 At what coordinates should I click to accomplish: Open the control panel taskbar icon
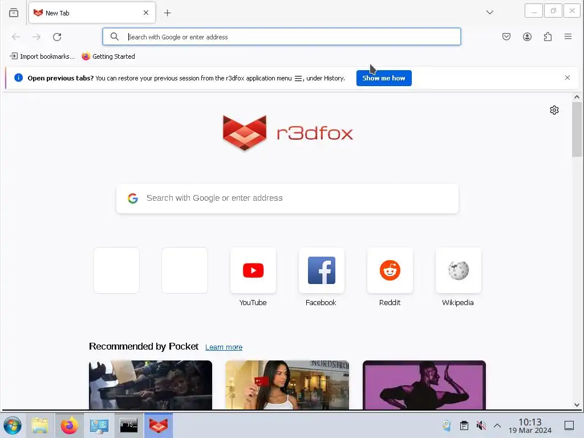tap(99, 425)
